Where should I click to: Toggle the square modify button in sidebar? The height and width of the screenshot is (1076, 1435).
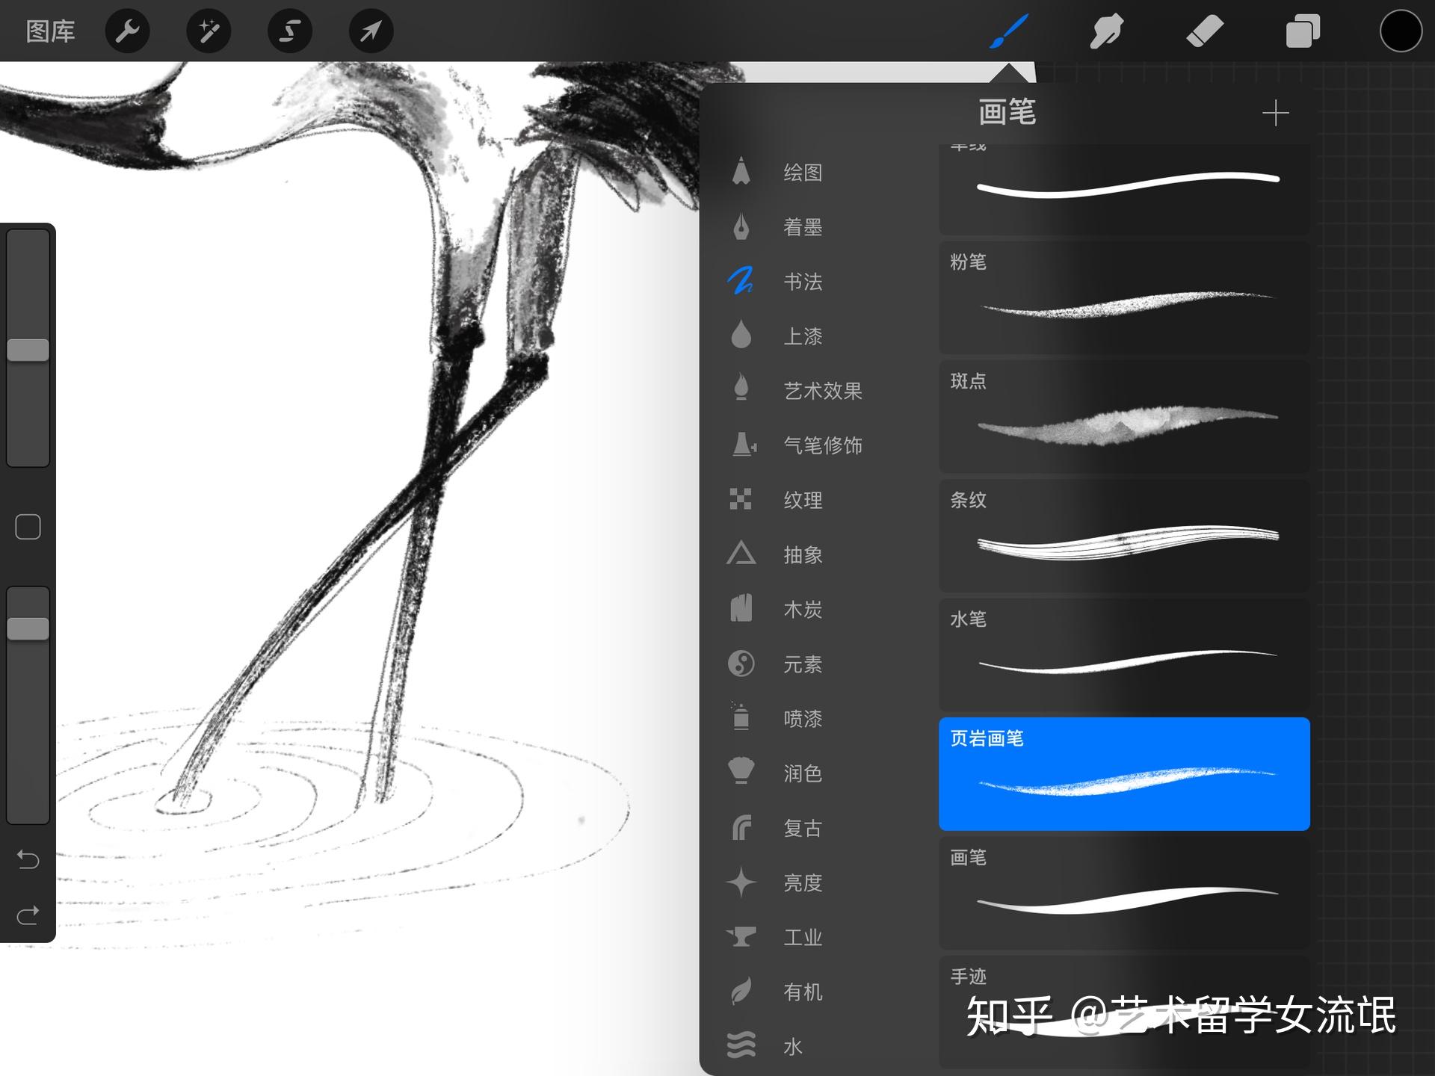(28, 527)
